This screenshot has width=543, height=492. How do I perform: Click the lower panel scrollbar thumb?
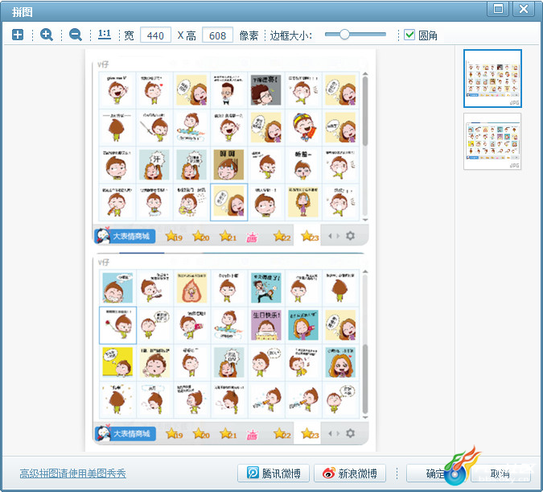point(365,378)
